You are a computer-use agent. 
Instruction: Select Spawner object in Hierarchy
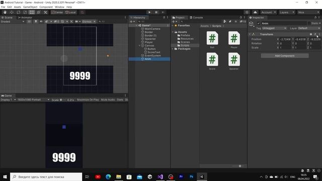(150, 39)
